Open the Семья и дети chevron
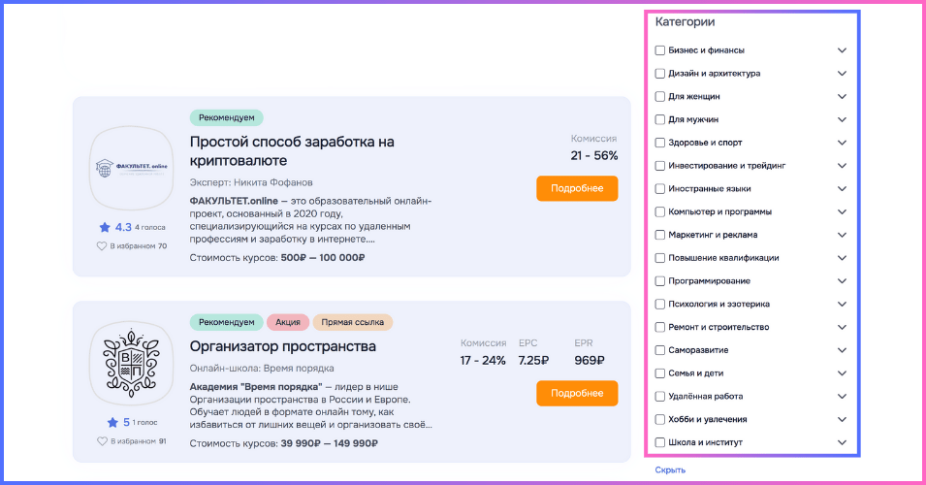This screenshot has height=485, width=926. [843, 373]
